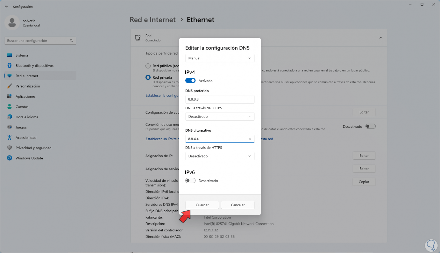440x253 pixels.
Task: Open the Aplicaciones icon
Action: click(10, 96)
